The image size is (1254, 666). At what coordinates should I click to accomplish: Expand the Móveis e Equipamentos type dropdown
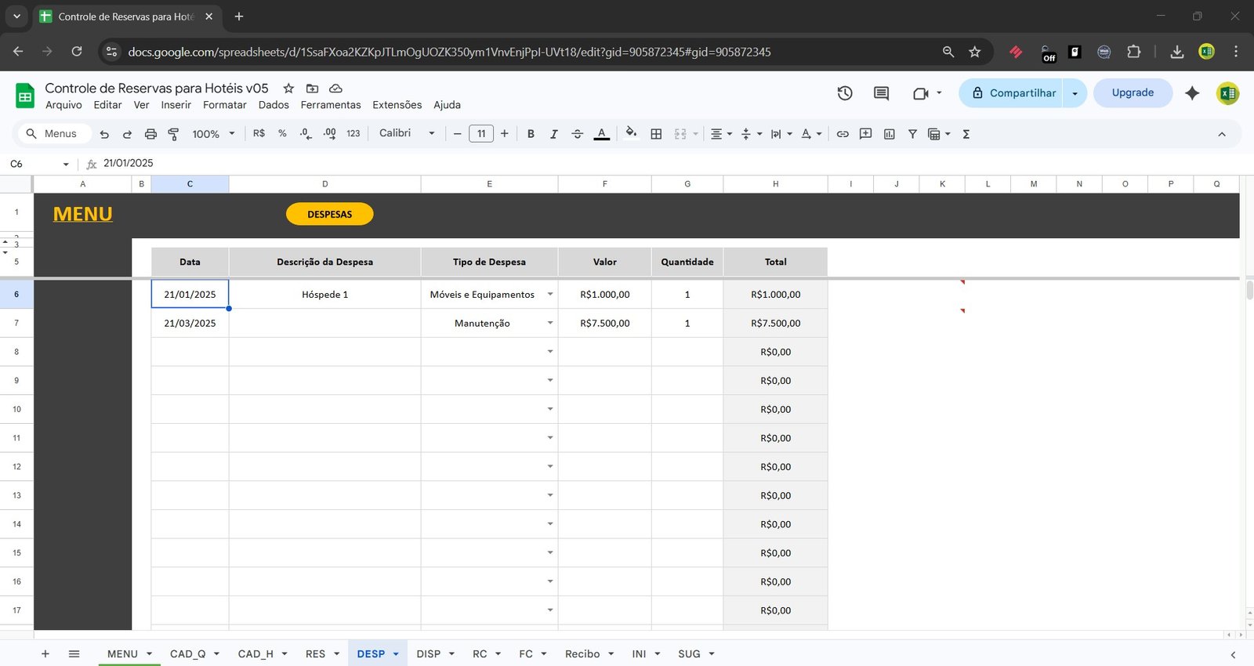point(549,295)
